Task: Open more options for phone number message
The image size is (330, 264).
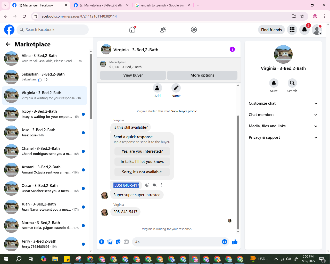Action: tap(162, 185)
